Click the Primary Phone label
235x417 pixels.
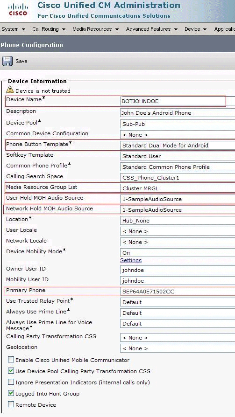pyautogui.click(x=26, y=290)
